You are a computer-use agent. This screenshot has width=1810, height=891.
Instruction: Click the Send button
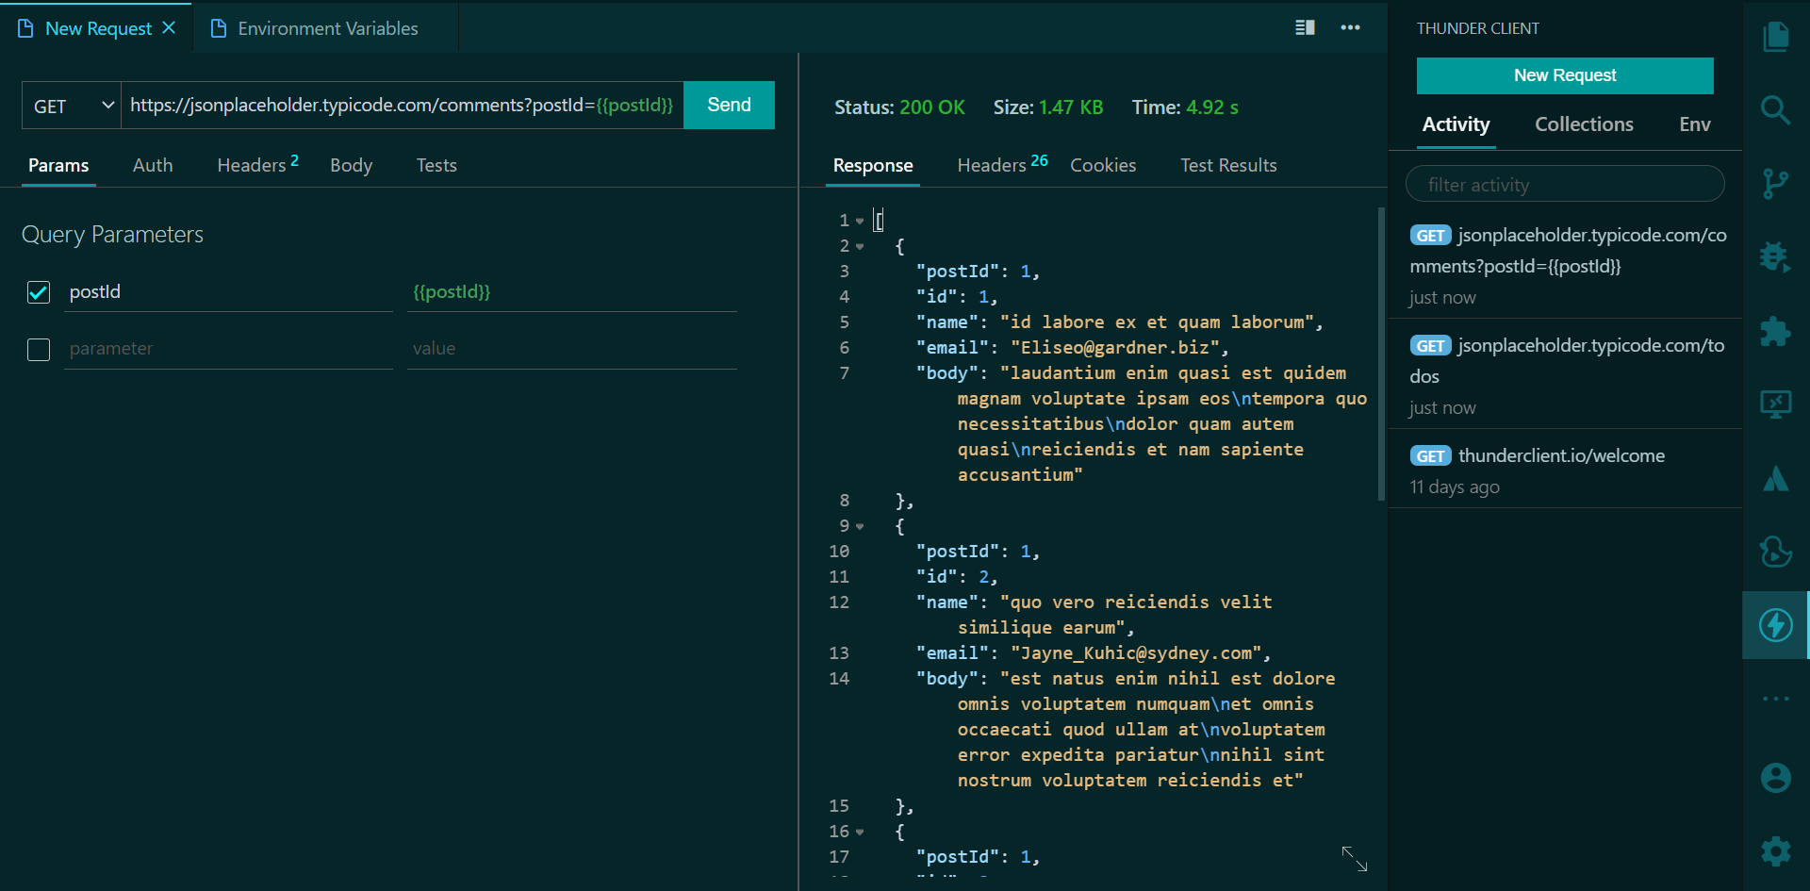[x=729, y=105]
